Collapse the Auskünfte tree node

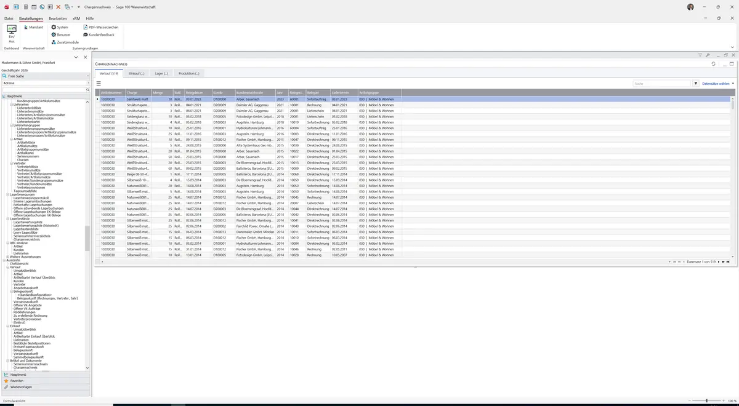tap(4, 260)
